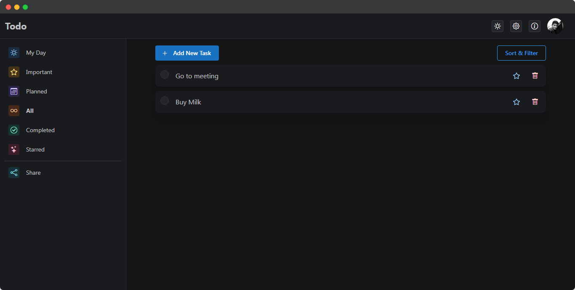
Task: Open the user profile avatar
Action: 555,26
